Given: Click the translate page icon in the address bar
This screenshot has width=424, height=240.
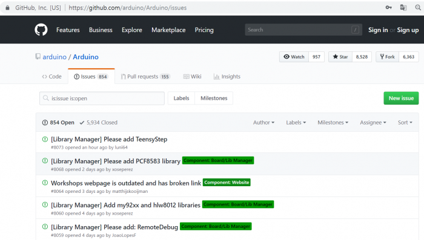Looking at the screenshot, I should pyautogui.click(x=403, y=8).
